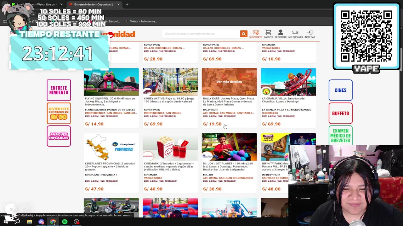
Task: Open the Windows Start menu
Action: (6, 222)
